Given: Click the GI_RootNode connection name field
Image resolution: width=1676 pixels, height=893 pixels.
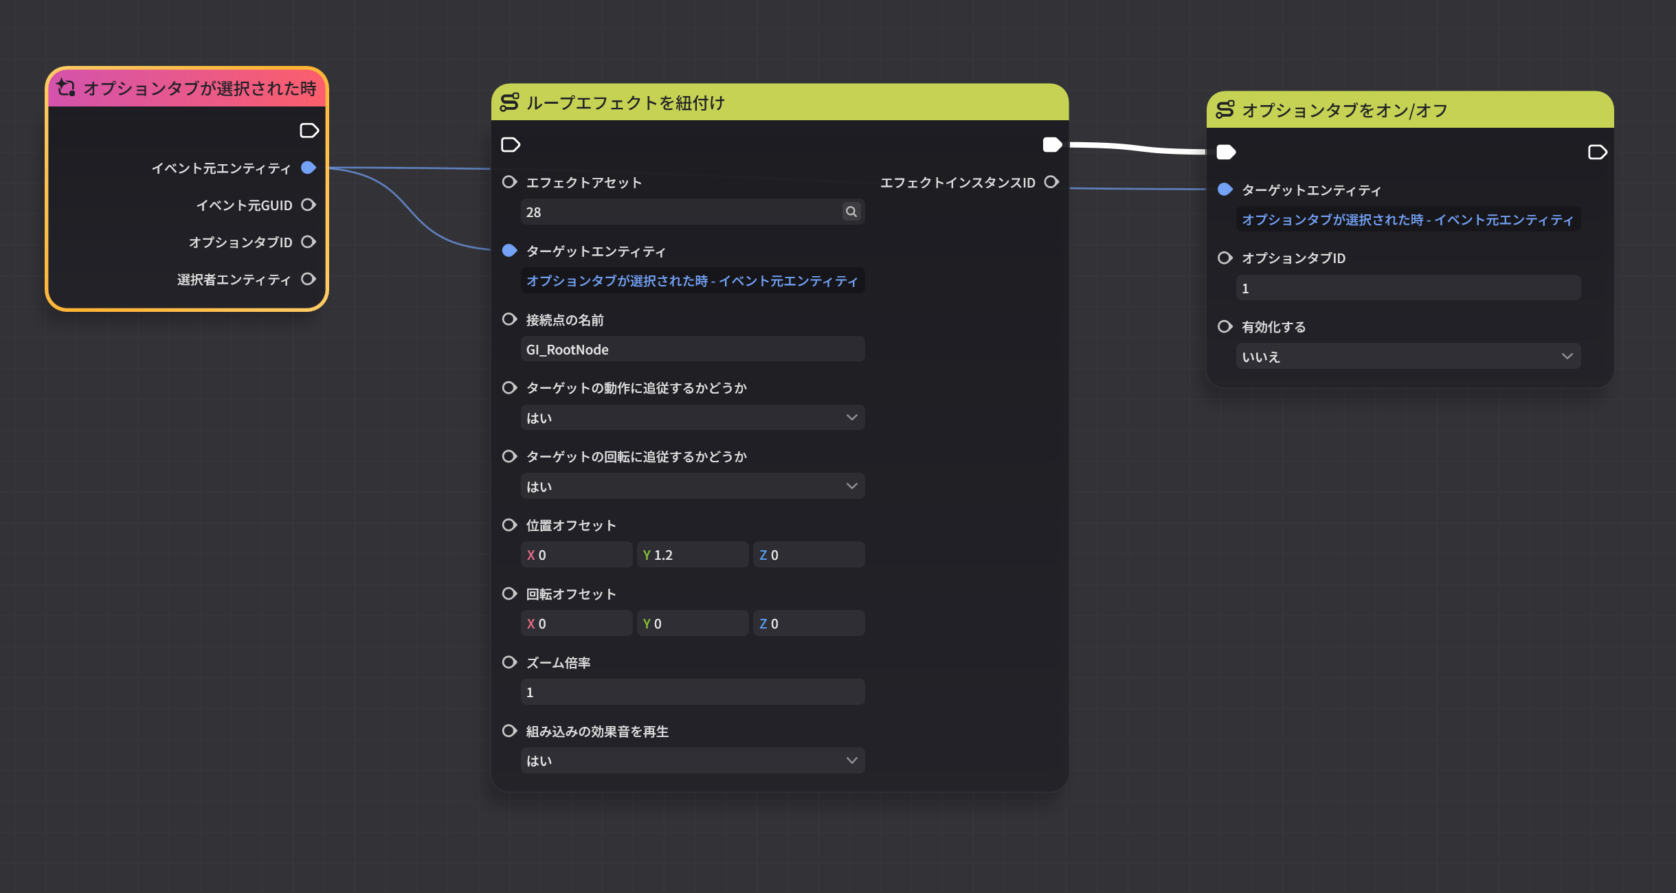Looking at the screenshot, I should click(x=692, y=349).
